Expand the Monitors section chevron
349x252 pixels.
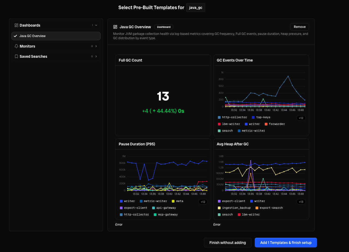96,46
